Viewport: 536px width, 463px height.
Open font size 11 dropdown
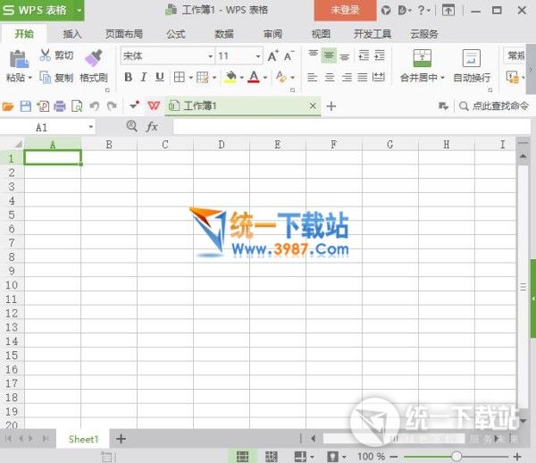tap(258, 56)
